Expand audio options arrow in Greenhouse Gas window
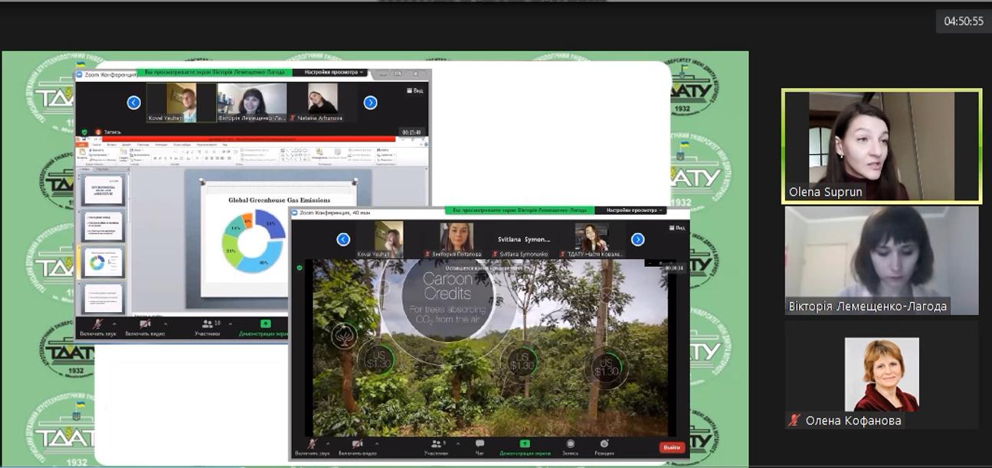992x468 pixels. tap(114, 324)
